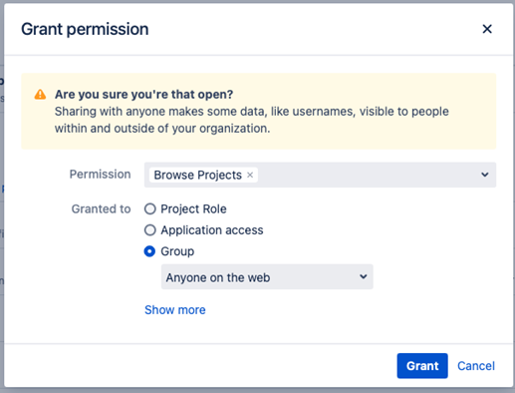Remove the Browse Projects permission chip

pos(250,175)
